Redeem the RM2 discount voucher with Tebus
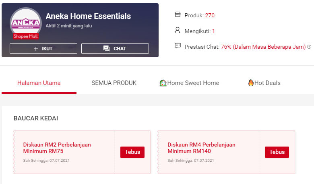This screenshot has width=314, height=184. click(x=132, y=152)
